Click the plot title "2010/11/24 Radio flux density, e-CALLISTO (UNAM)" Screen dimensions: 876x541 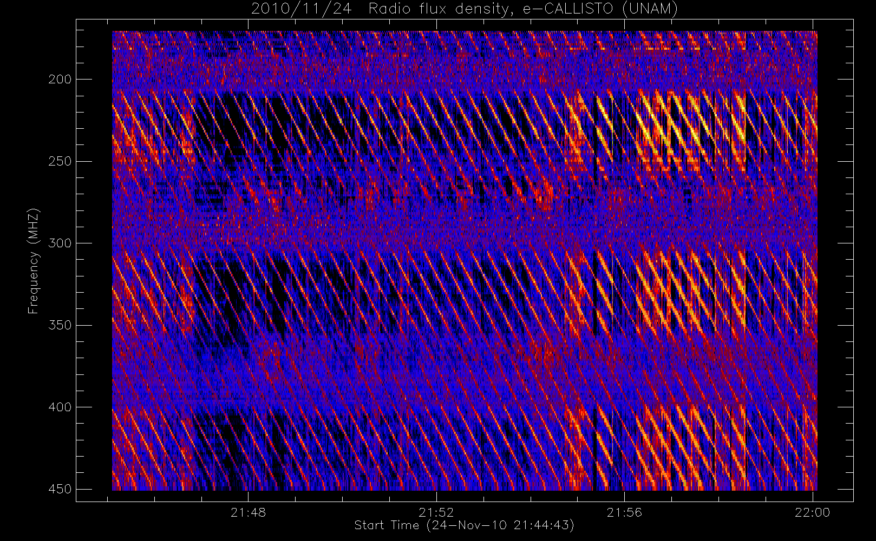tap(465, 9)
